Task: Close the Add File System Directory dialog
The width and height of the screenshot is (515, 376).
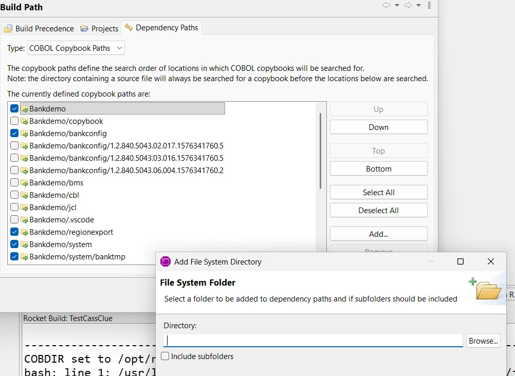Action: pyautogui.click(x=491, y=261)
